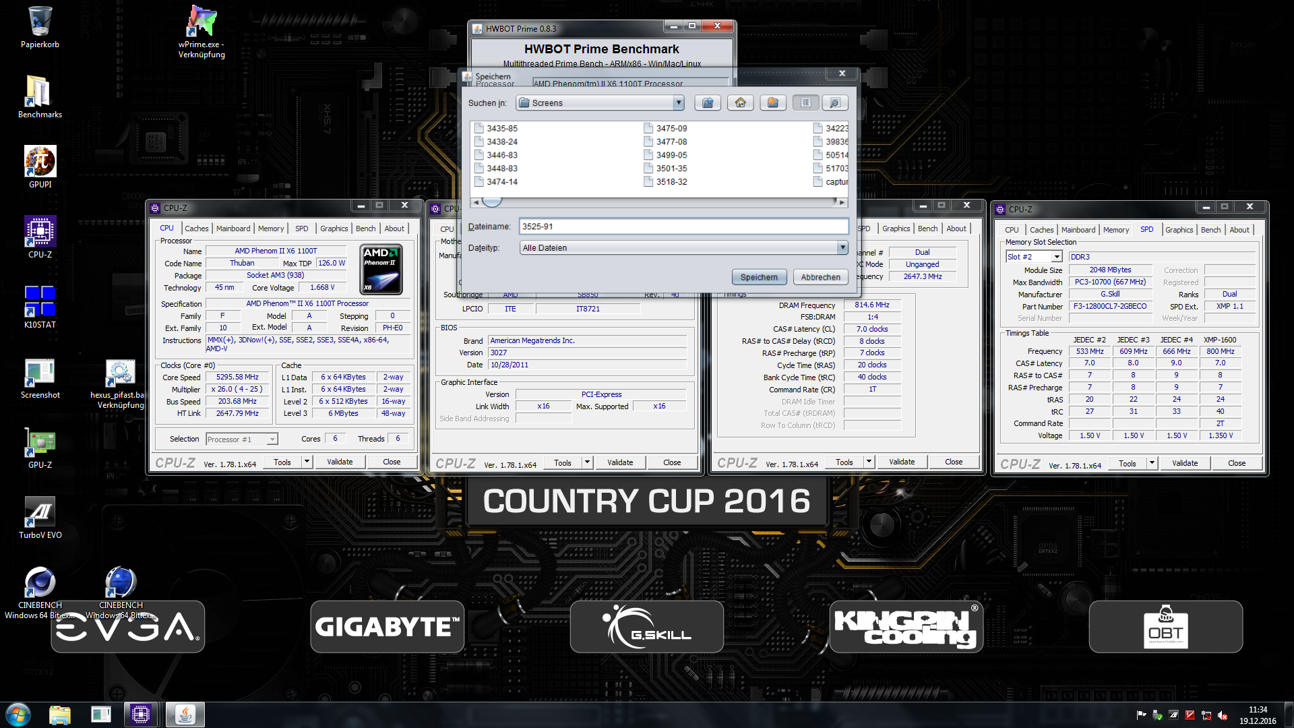Select file 3435-85 in the file list
The width and height of the screenshot is (1294, 728).
(x=495, y=128)
